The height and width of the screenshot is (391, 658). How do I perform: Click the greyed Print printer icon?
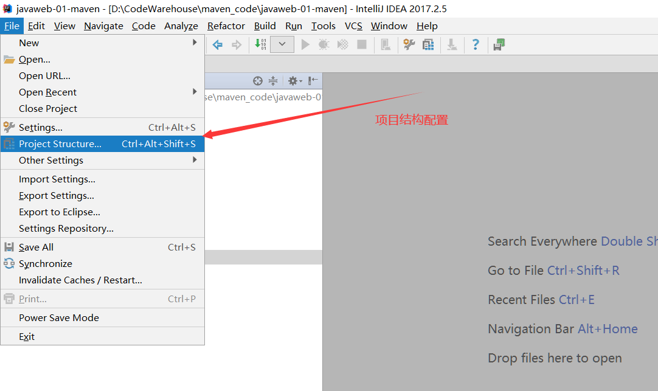tap(9, 299)
